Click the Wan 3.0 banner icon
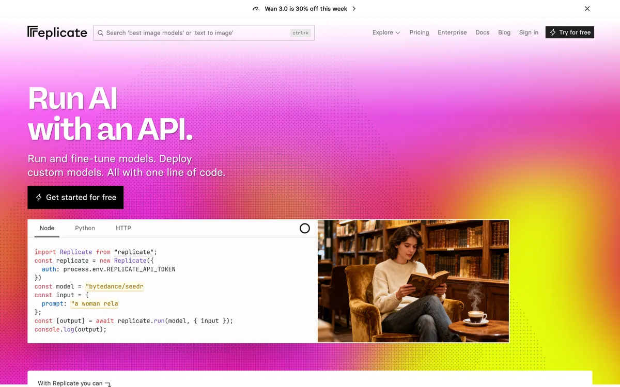 [x=255, y=9]
